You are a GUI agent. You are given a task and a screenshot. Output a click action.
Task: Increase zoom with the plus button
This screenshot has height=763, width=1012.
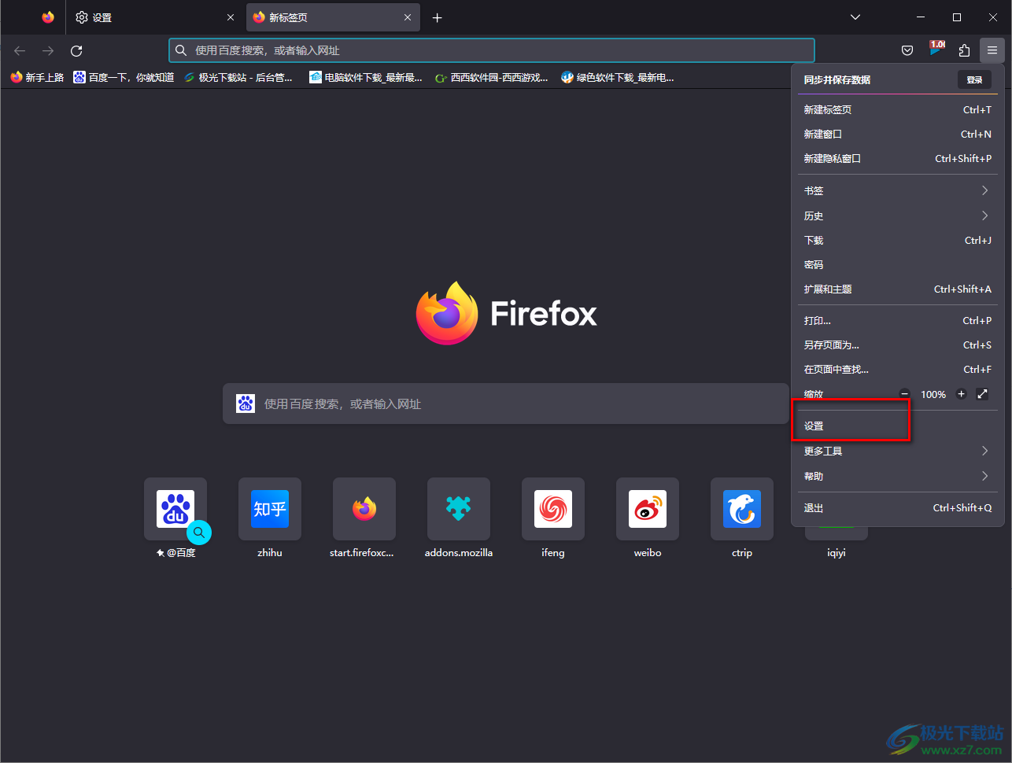(961, 394)
